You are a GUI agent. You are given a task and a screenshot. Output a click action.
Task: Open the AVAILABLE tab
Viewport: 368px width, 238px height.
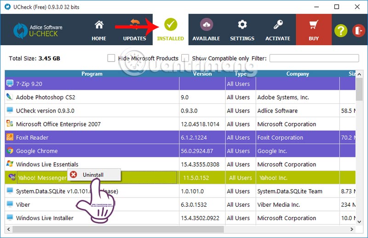[x=206, y=30]
